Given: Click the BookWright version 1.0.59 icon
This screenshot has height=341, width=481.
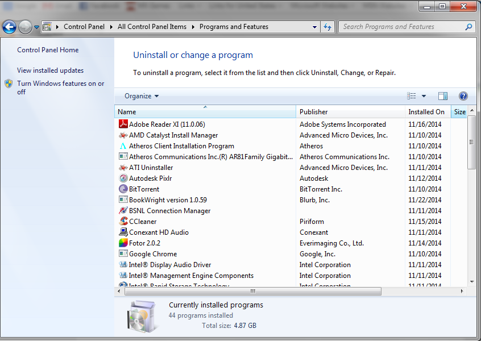Looking at the screenshot, I should pos(123,199).
